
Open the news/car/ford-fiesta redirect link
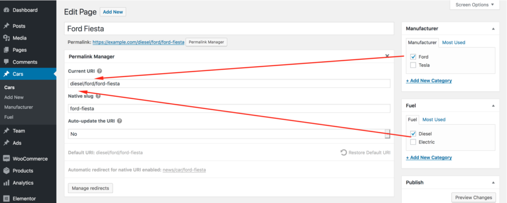[x=184, y=169]
